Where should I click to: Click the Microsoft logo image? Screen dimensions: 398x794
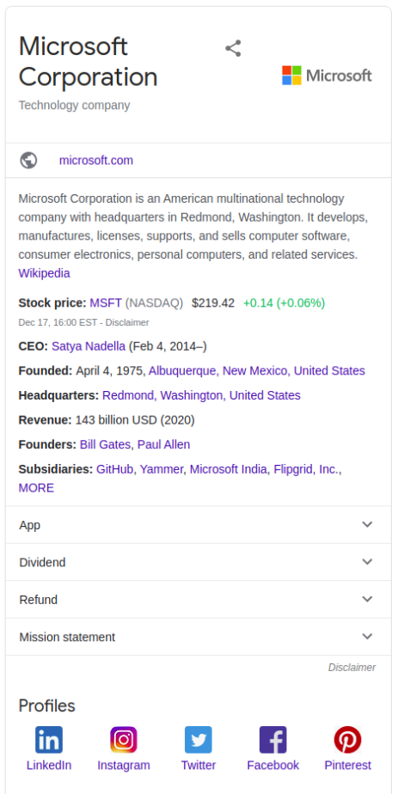pyautogui.click(x=327, y=76)
